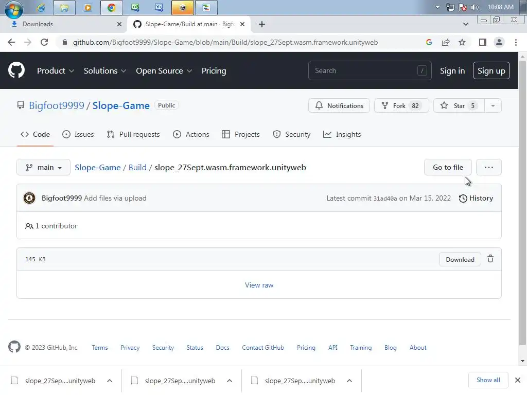Screen dimensions: 527x395
Task: Open commit 31ad40a link
Action: (385, 199)
